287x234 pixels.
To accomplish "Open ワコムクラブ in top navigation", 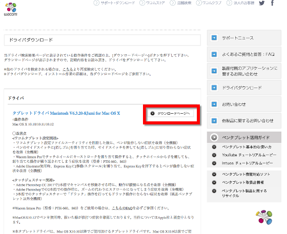I will tap(212, 3).
